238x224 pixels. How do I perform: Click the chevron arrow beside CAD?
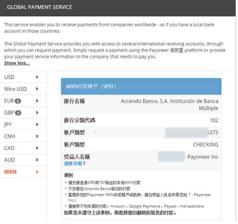37,148
